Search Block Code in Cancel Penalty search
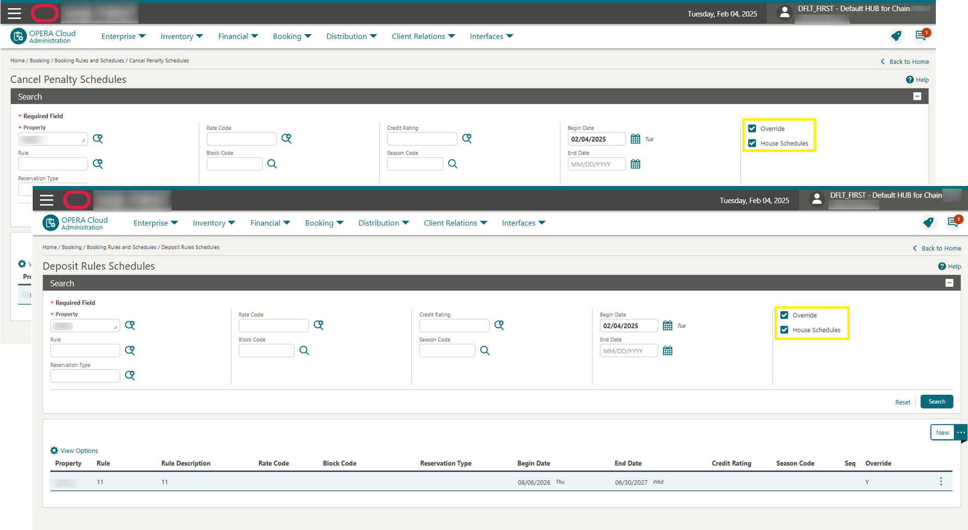The height and width of the screenshot is (530, 968). (x=272, y=164)
